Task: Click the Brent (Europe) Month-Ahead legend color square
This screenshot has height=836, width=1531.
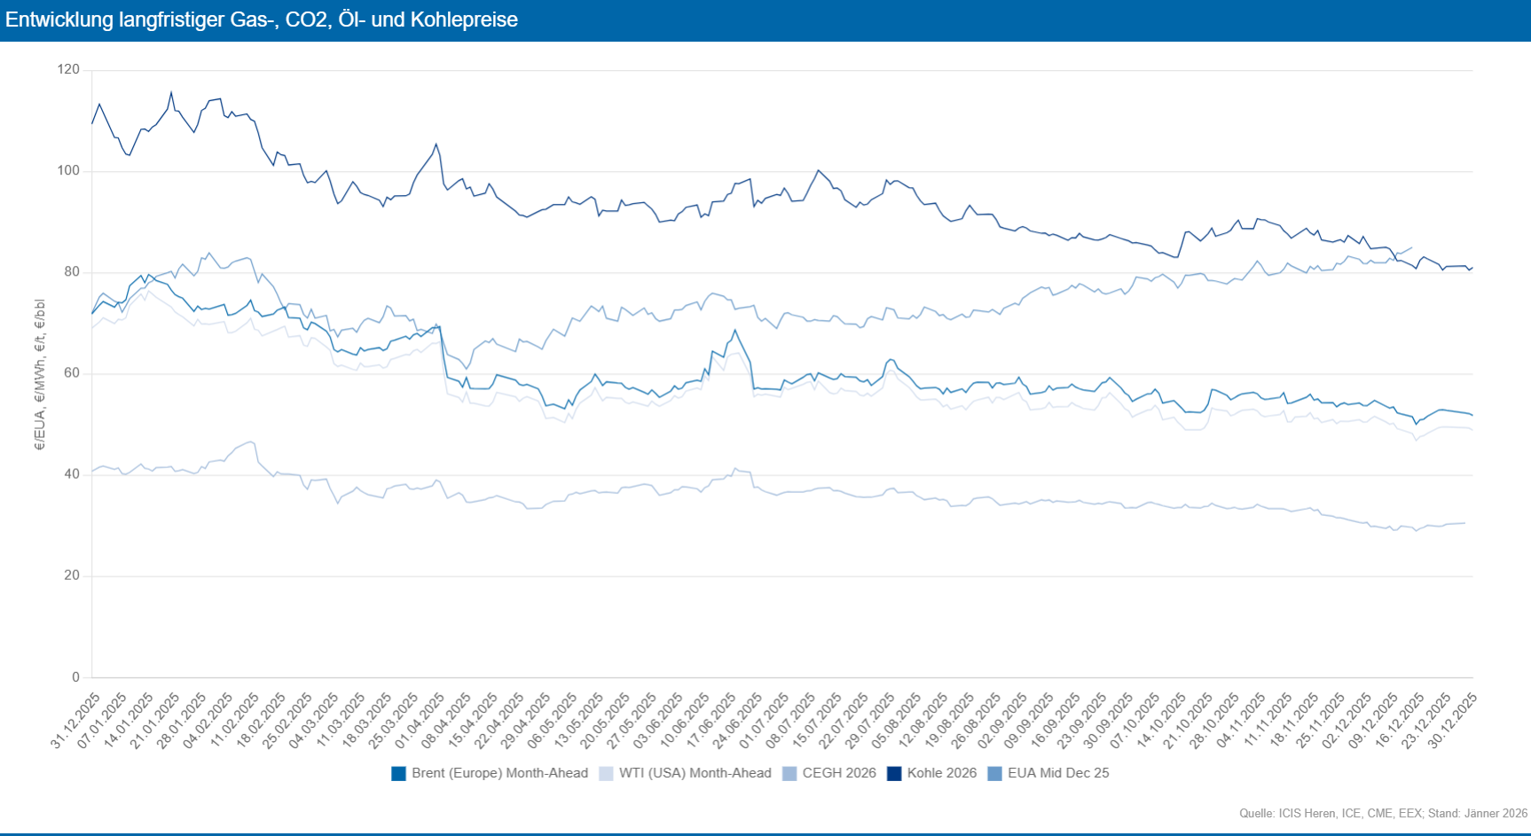Action: tap(398, 774)
